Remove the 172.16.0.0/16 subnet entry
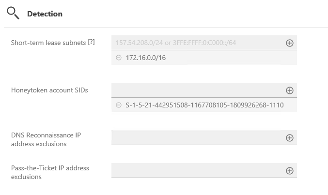The image size is (328, 195). pyautogui.click(x=119, y=58)
